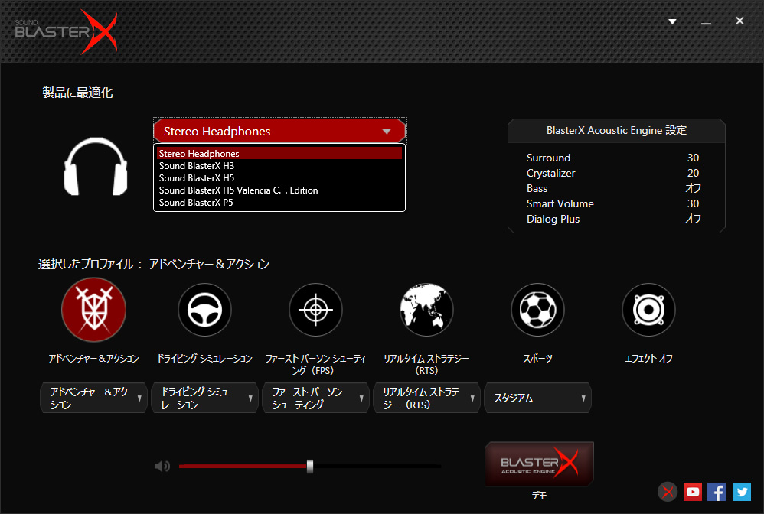
Task: Open the Twitter social link icon
Action: (741, 492)
